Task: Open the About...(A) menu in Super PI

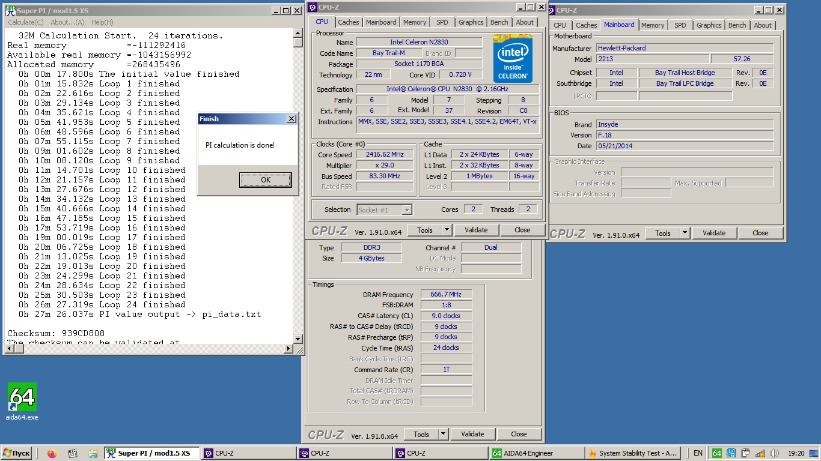Action: [68, 22]
